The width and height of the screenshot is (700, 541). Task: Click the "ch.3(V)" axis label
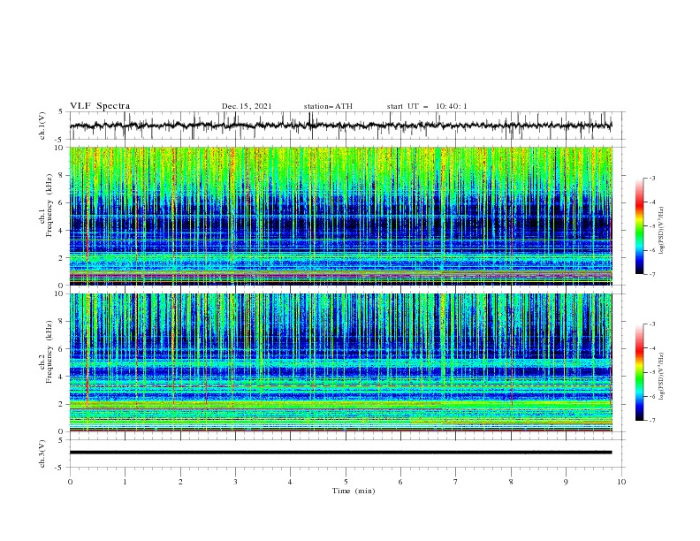click(42, 453)
